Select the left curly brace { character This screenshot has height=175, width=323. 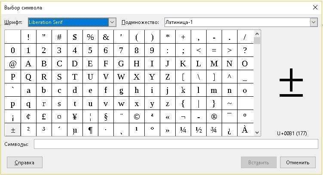click(183, 103)
